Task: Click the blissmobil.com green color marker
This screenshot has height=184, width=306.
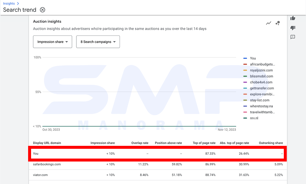Action: 245,76
